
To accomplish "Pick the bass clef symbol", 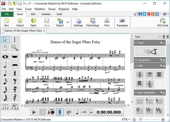I will tap(149, 75).
